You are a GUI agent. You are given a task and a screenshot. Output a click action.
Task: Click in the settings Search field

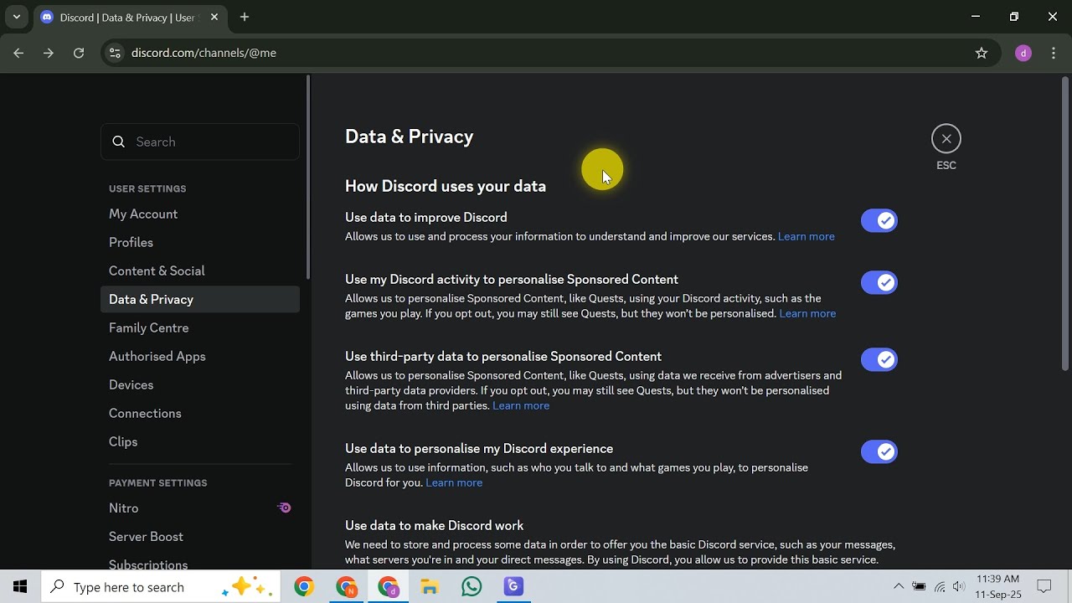[x=200, y=142]
